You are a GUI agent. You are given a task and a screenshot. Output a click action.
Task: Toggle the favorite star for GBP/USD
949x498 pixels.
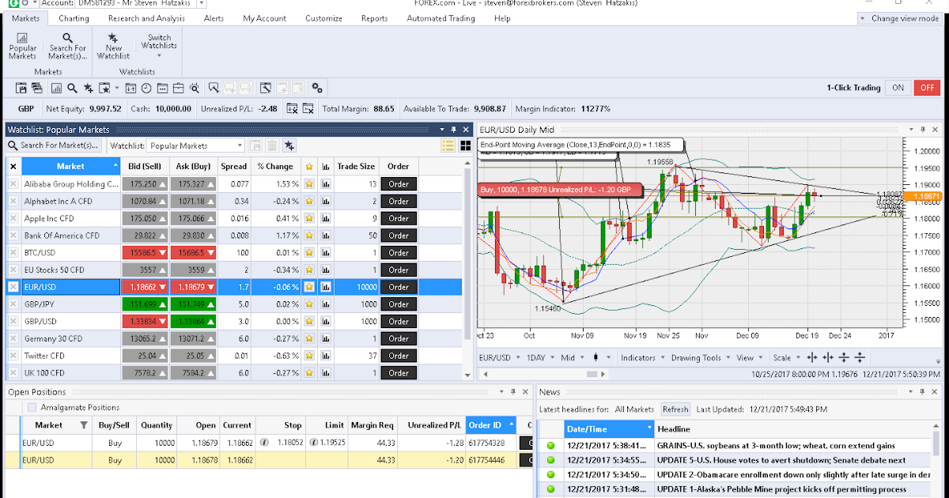coord(309,322)
